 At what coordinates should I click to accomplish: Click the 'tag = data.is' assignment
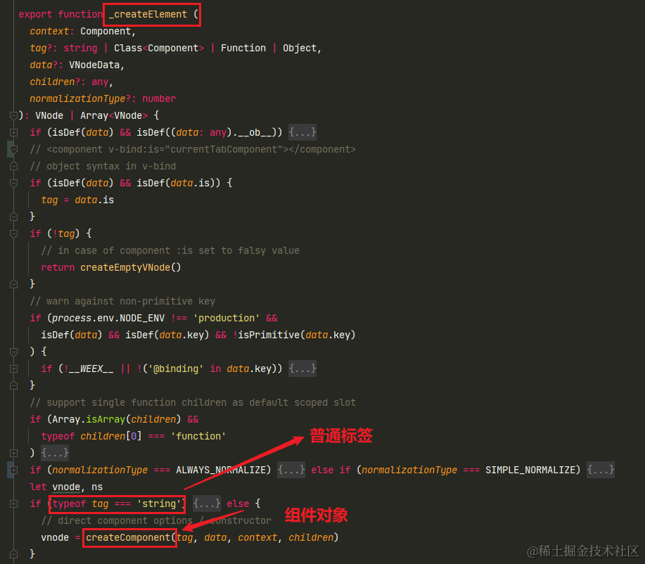pos(77,200)
